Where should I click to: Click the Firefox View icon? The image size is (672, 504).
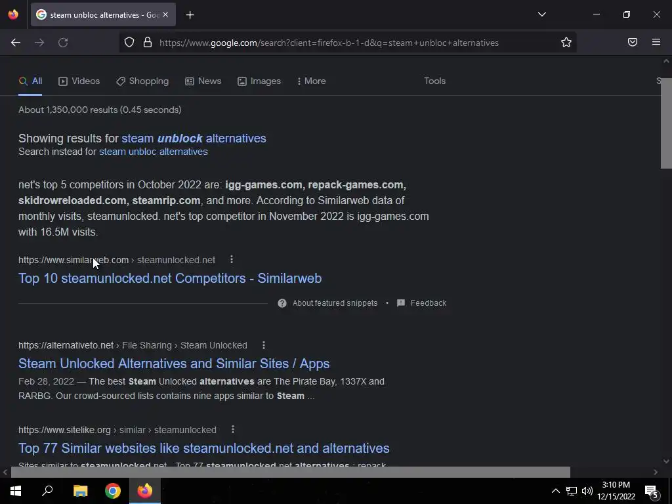[13, 14]
